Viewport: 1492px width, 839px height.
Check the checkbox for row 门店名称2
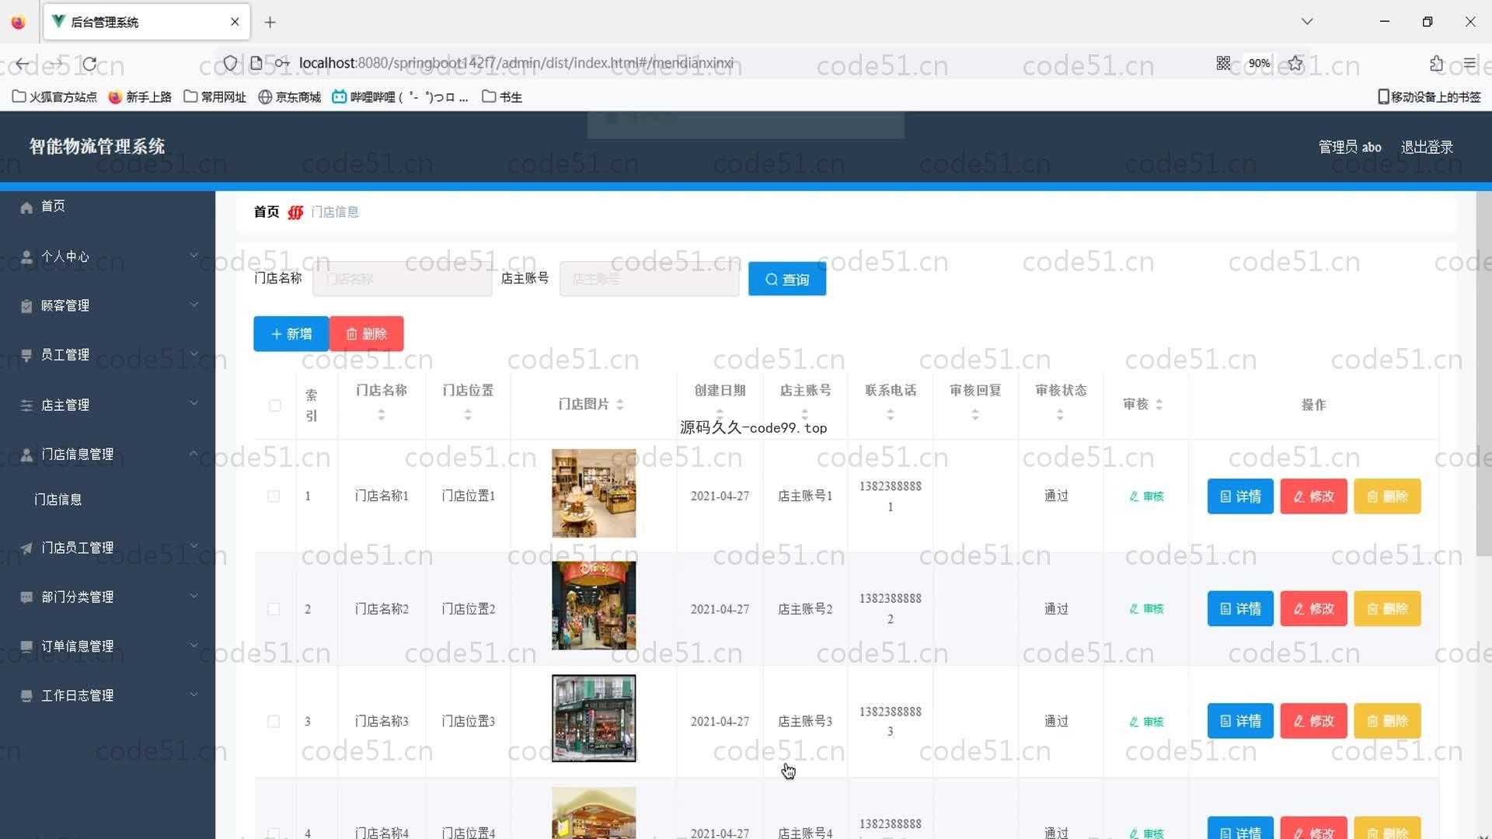(274, 609)
